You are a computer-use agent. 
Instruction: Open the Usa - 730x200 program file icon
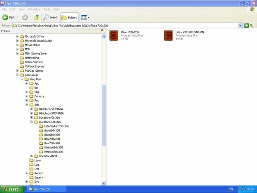(x=114, y=35)
